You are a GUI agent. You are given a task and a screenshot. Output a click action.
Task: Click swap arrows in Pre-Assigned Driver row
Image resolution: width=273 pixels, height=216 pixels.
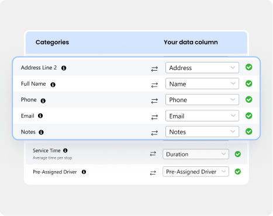(x=153, y=173)
